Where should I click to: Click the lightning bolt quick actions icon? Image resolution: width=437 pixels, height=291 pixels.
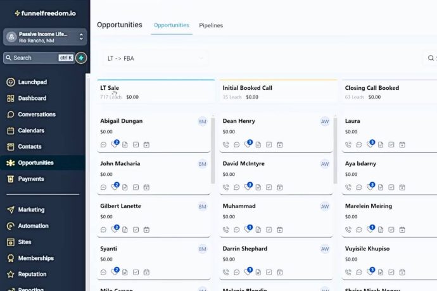coord(81,58)
